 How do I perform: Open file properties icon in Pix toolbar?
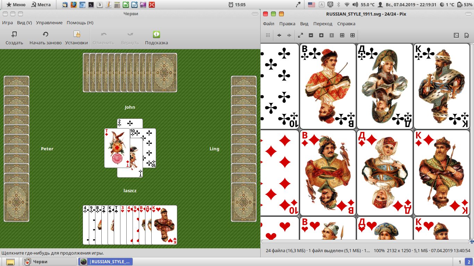coord(467,35)
